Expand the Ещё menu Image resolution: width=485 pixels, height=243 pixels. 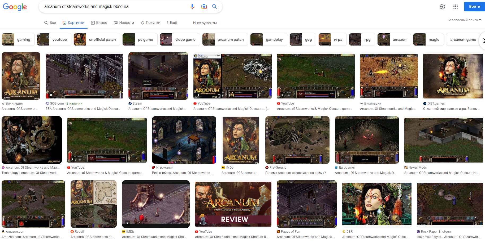[x=172, y=23]
